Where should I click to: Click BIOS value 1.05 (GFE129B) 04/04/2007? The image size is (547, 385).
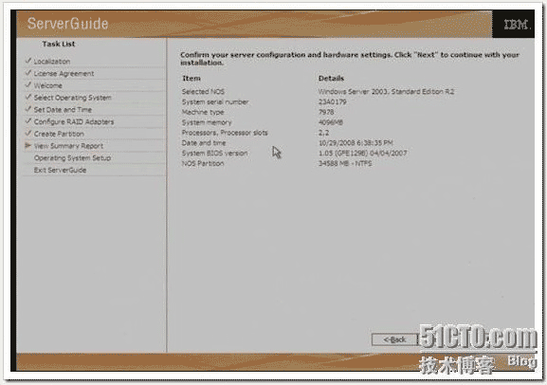tap(362, 154)
